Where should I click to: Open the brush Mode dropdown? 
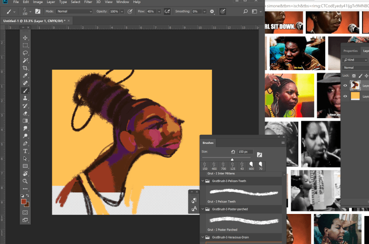(x=74, y=11)
